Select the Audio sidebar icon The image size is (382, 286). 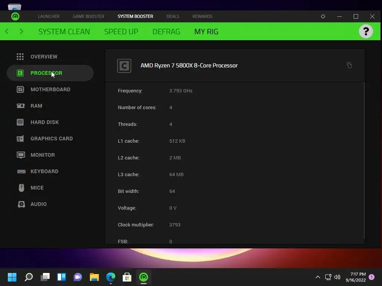click(21, 204)
